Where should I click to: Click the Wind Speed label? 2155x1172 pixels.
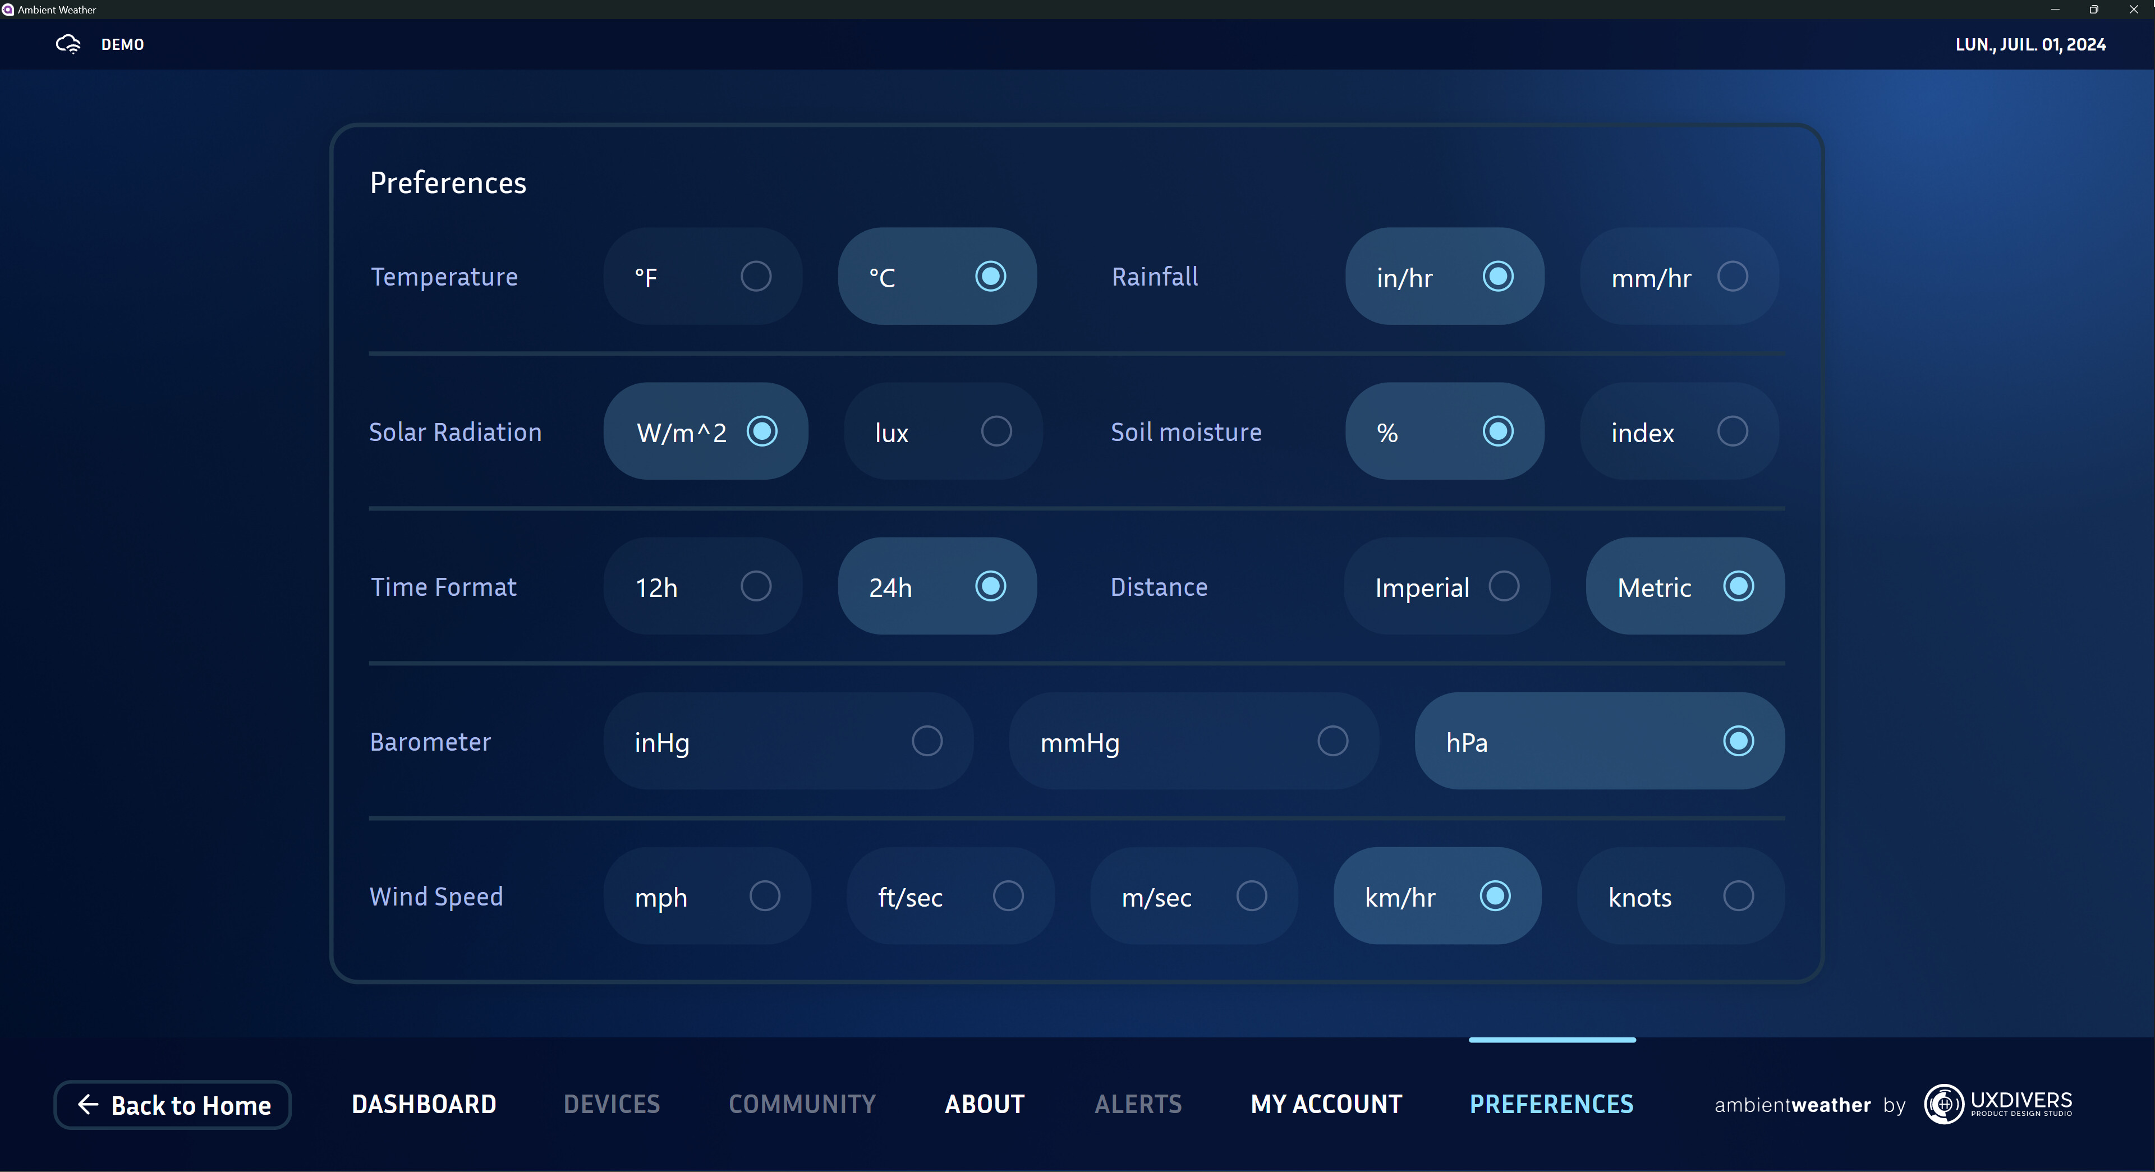click(x=436, y=897)
